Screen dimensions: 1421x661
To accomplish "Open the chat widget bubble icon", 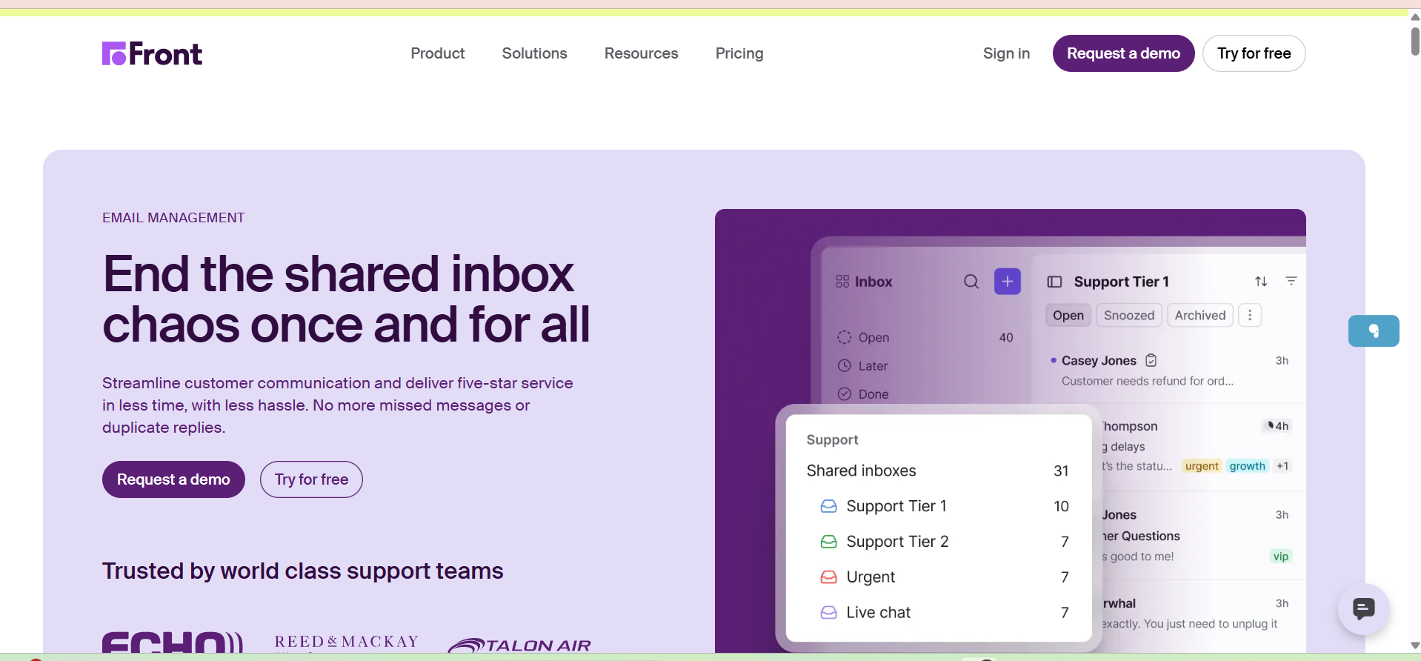I will 1363,609.
